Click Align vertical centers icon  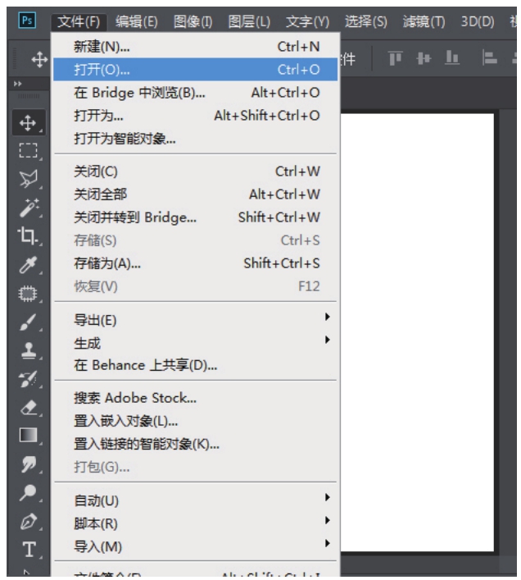tap(424, 58)
